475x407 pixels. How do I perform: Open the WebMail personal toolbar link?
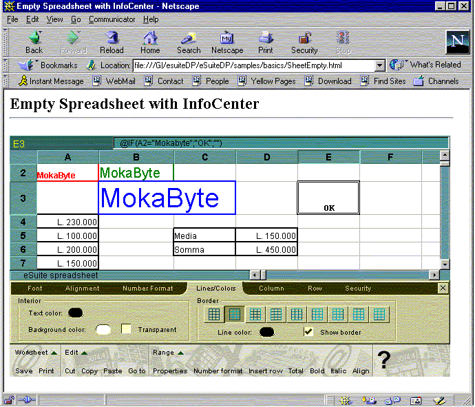[x=114, y=81]
